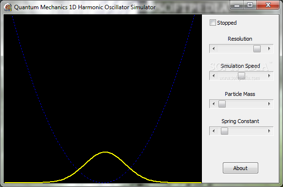Click the Resolution slider's left arrow

214,48
